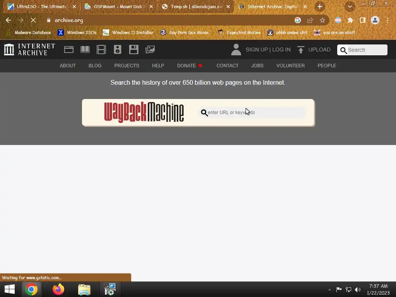The height and width of the screenshot is (297, 396).
Task: Open the clock and date in taskbar
Action: tap(378, 289)
